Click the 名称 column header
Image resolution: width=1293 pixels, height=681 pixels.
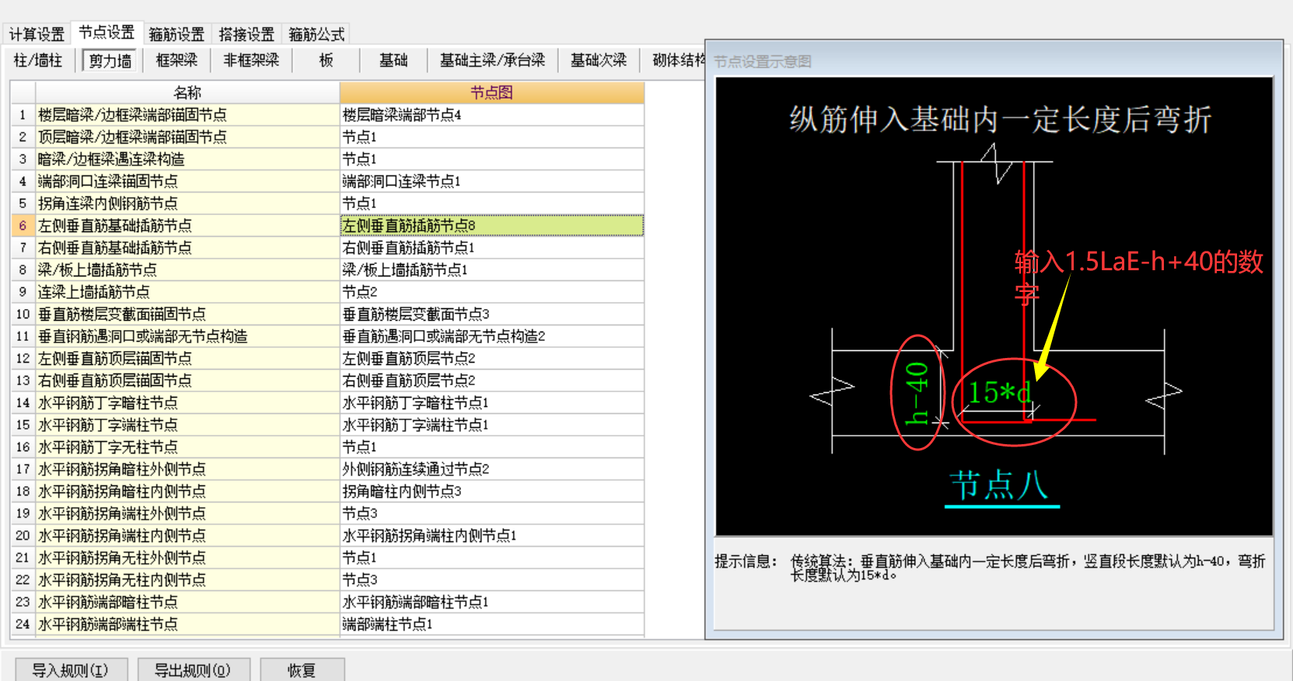click(187, 92)
